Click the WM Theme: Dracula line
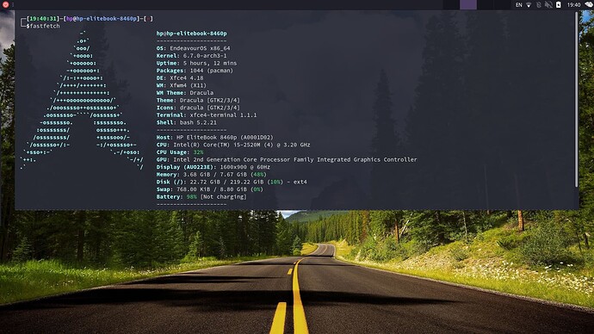 tap(184, 93)
